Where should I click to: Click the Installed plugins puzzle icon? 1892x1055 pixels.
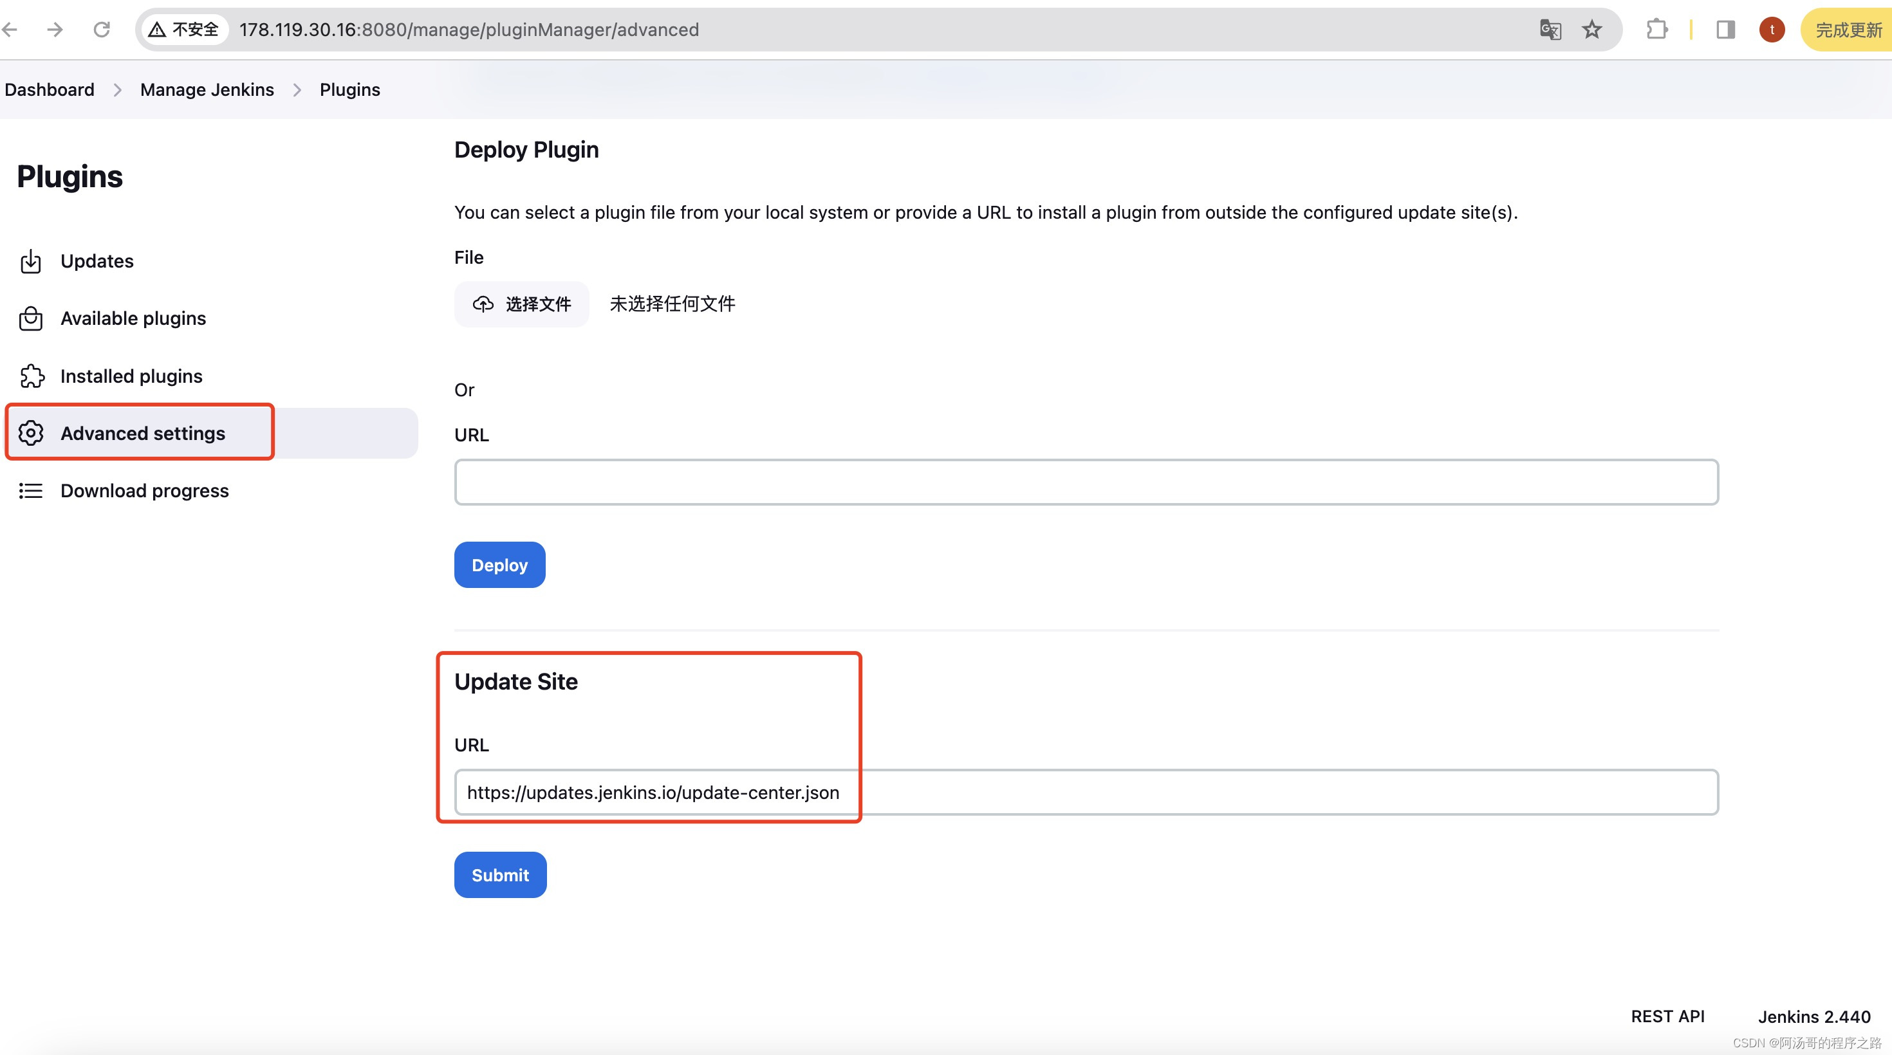pyautogui.click(x=32, y=376)
